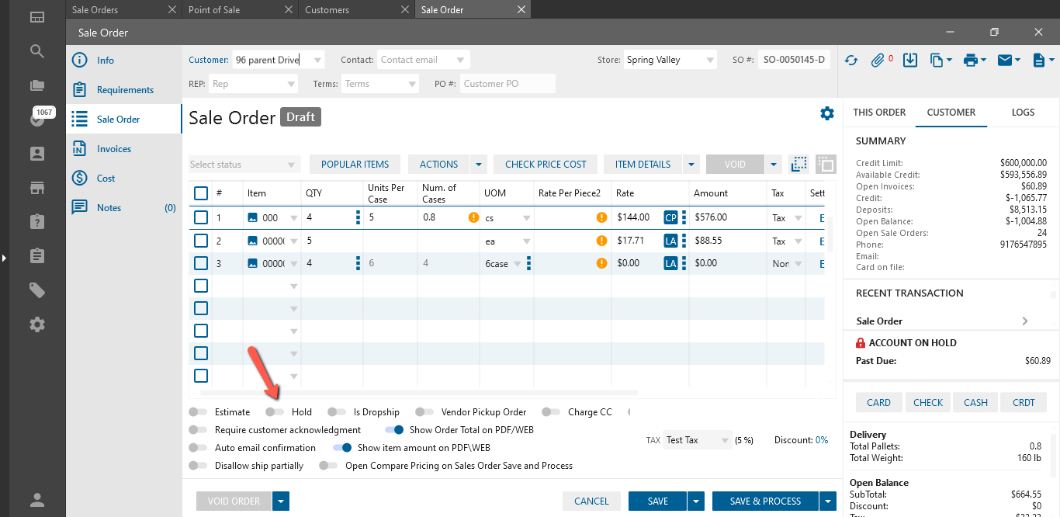Image resolution: width=1060 pixels, height=517 pixels.
Task: Click the ITEM DETAILS button
Action: [x=643, y=165]
